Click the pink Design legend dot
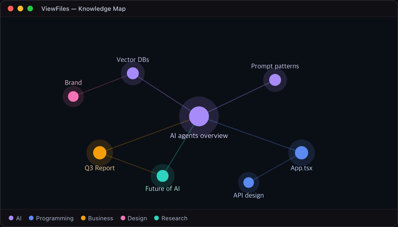The width and height of the screenshot is (398, 227). (123, 218)
